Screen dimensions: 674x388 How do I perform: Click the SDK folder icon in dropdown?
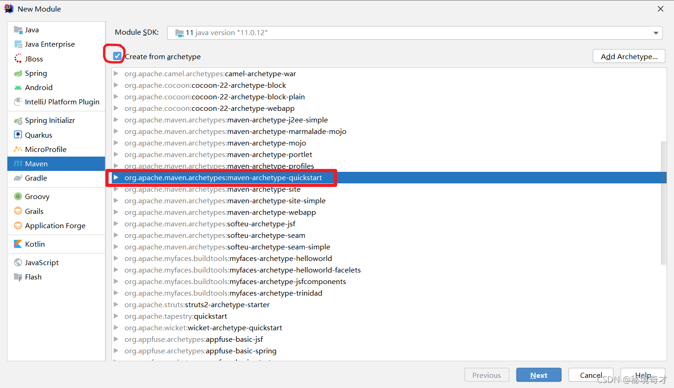tap(179, 33)
